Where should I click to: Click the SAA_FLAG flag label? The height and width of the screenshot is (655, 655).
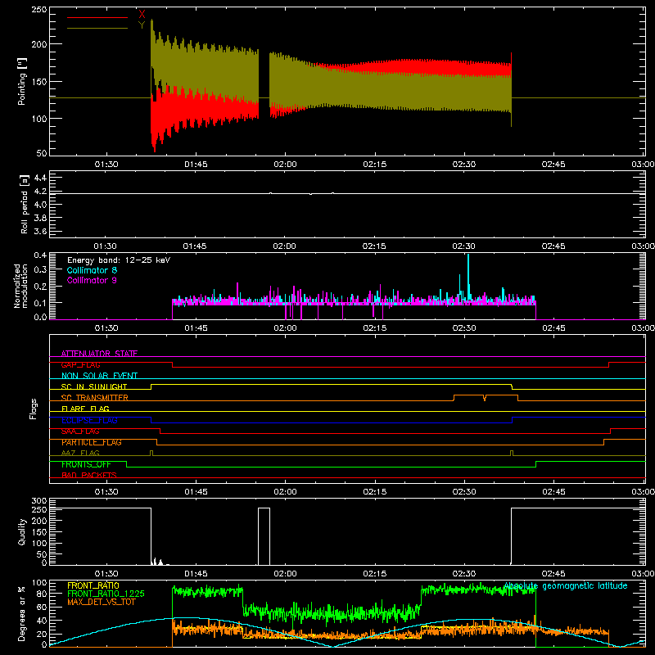80,431
